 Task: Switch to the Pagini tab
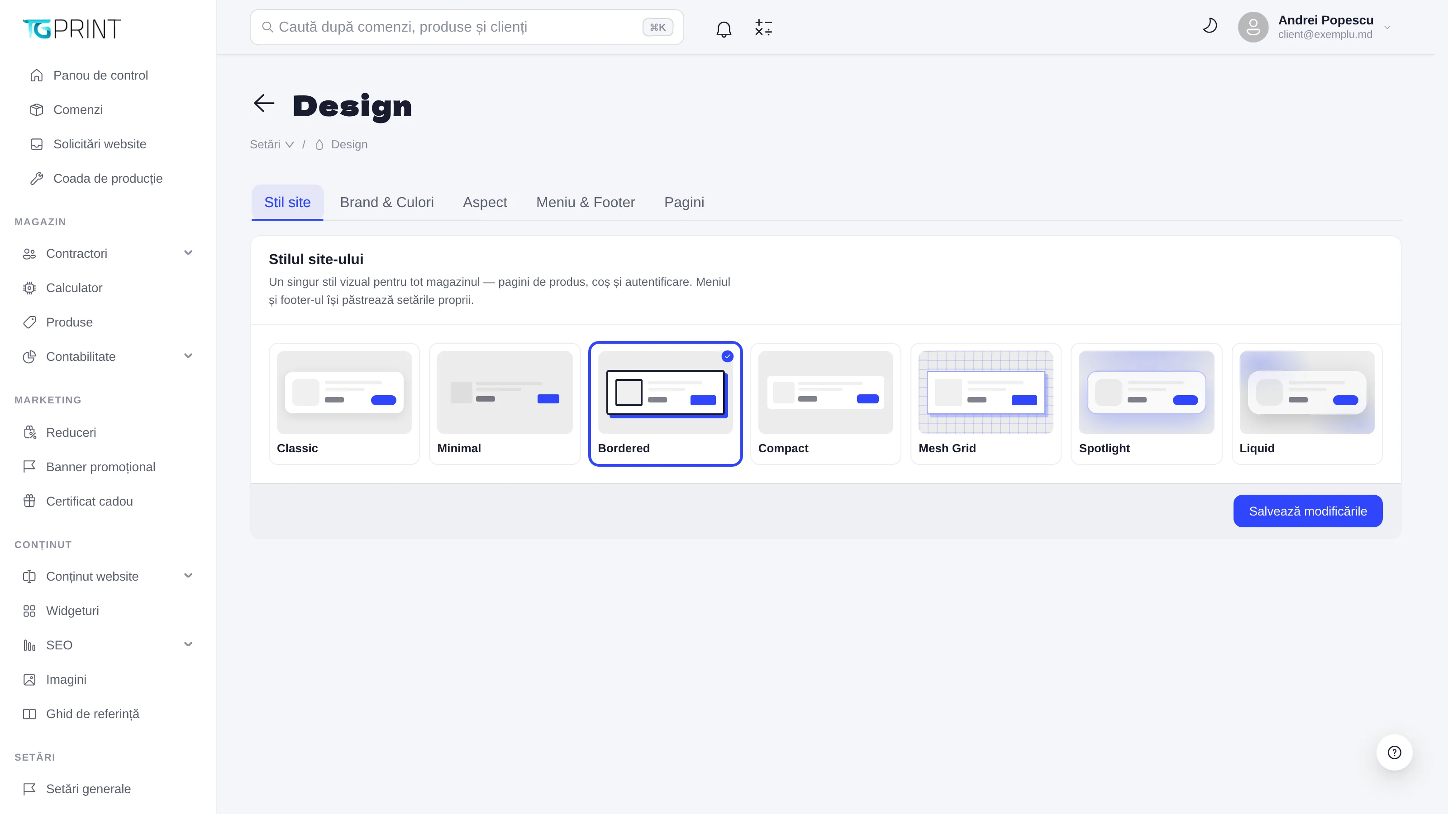click(x=684, y=202)
